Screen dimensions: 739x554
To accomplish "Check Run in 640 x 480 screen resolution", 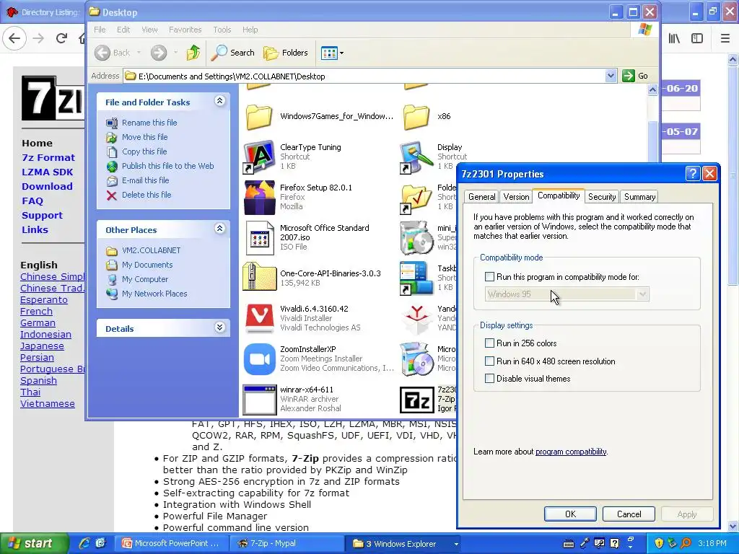I will click(x=490, y=361).
